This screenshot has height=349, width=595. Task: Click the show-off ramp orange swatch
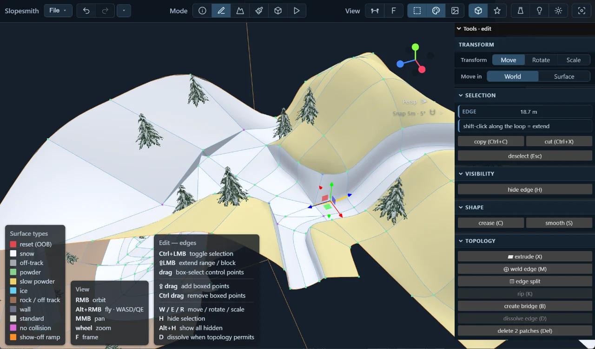click(x=13, y=337)
